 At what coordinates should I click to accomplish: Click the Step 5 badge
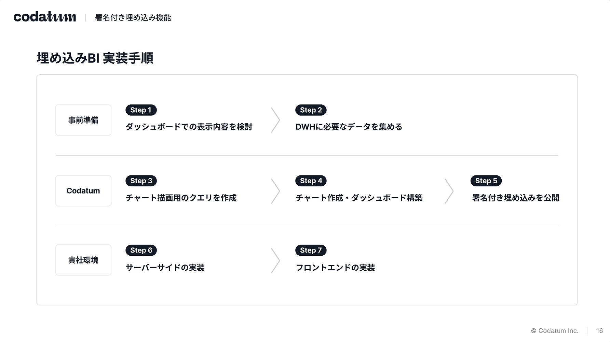(486, 181)
